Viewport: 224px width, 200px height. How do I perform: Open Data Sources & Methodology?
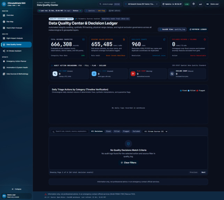pyautogui.click(x=16, y=74)
